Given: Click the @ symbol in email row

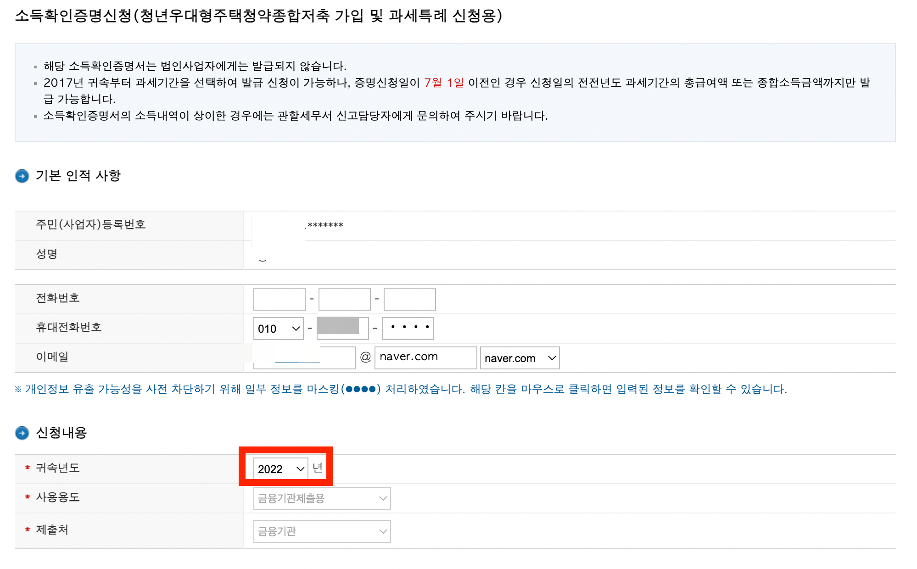Looking at the screenshot, I should 365,357.
